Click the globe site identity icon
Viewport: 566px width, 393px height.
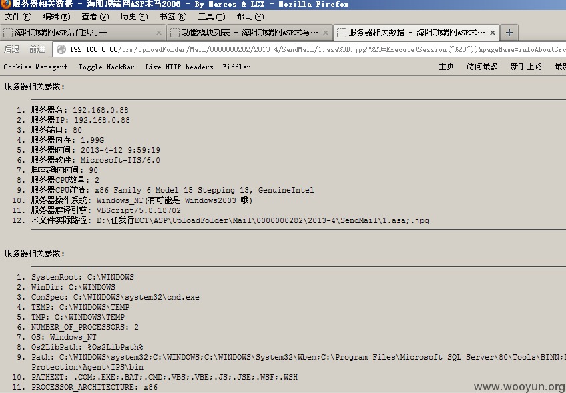click(x=61, y=49)
